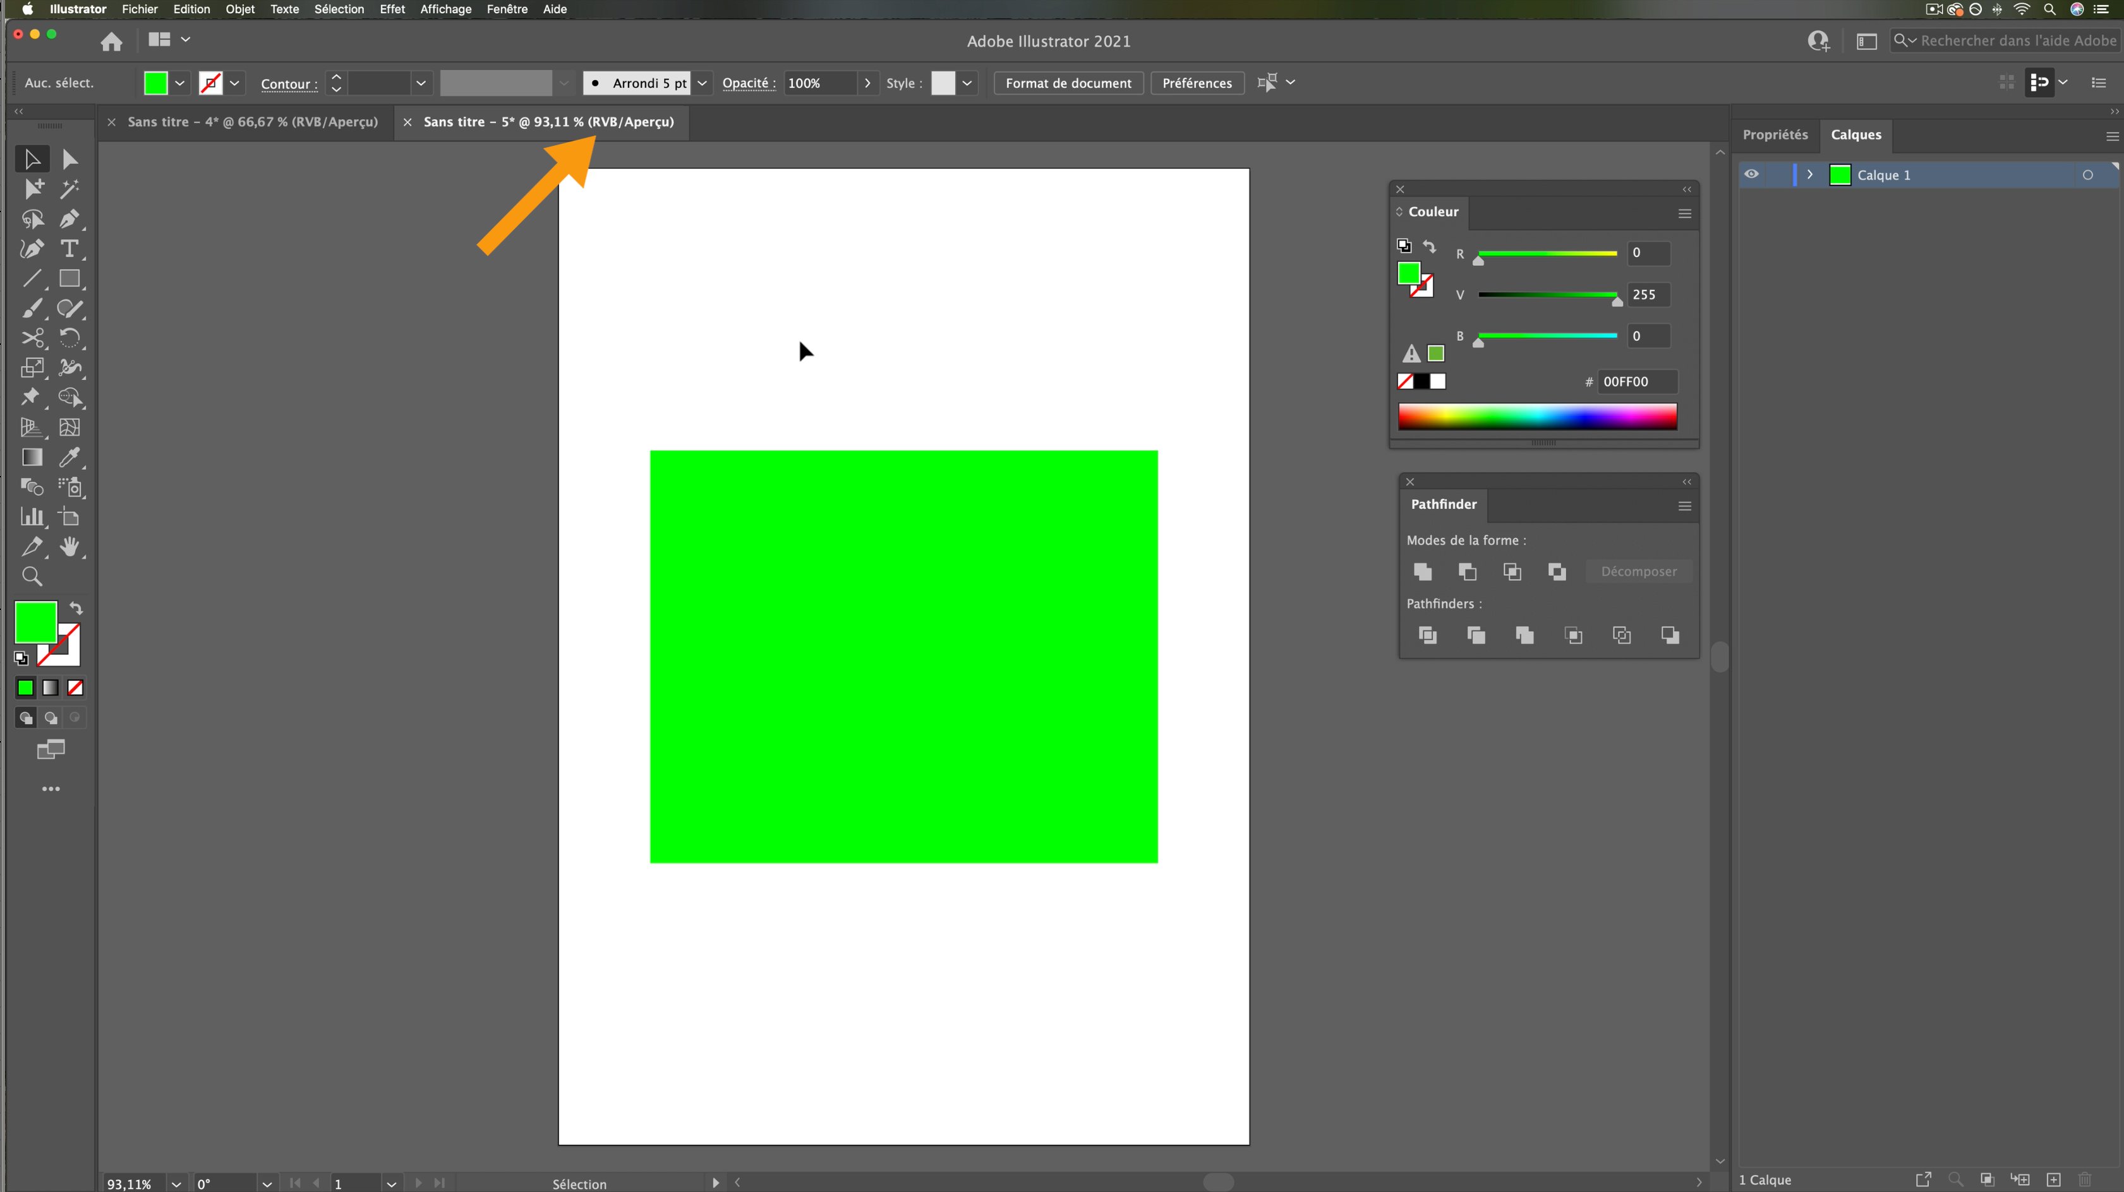Swap fill and stroke in toolbar

pos(76,609)
